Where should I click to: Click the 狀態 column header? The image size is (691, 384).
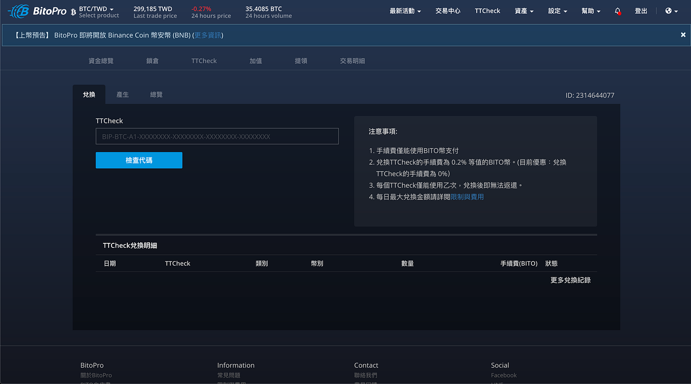(551, 264)
